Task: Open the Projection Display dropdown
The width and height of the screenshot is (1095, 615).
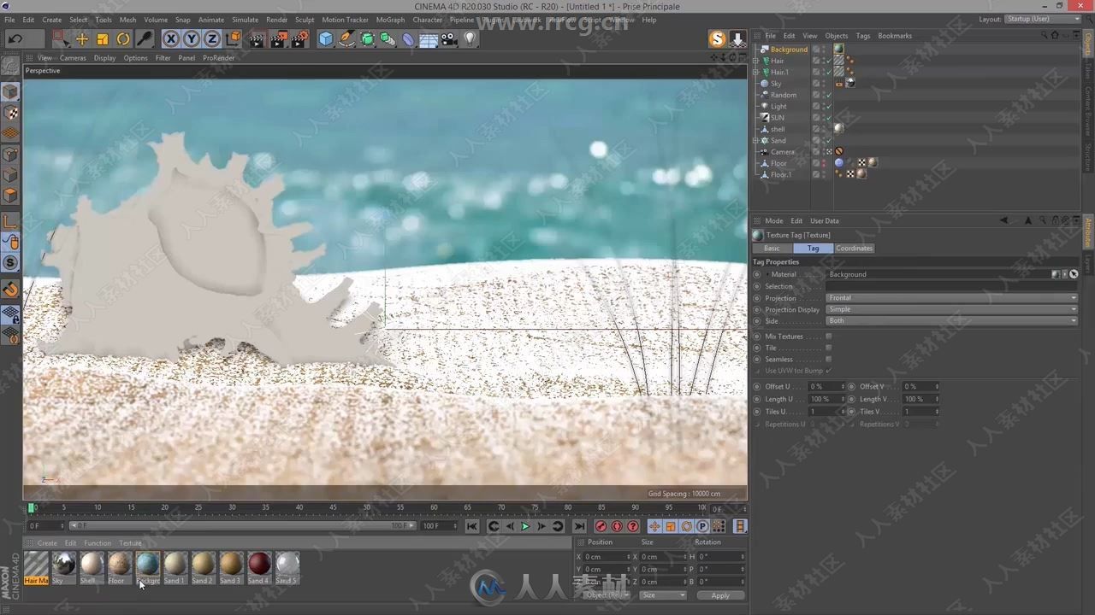Action: (952, 309)
